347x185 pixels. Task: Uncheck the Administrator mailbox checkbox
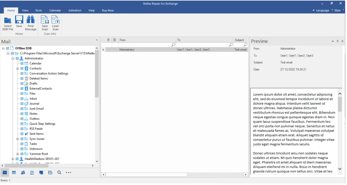17,58
